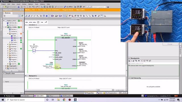The width and height of the screenshot is (182, 102).
Task: Collapse Network 6 header arrow
Action: click(x=26, y=76)
